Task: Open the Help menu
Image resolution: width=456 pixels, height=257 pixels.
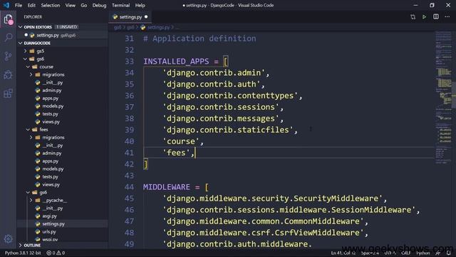Action: click(140, 5)
